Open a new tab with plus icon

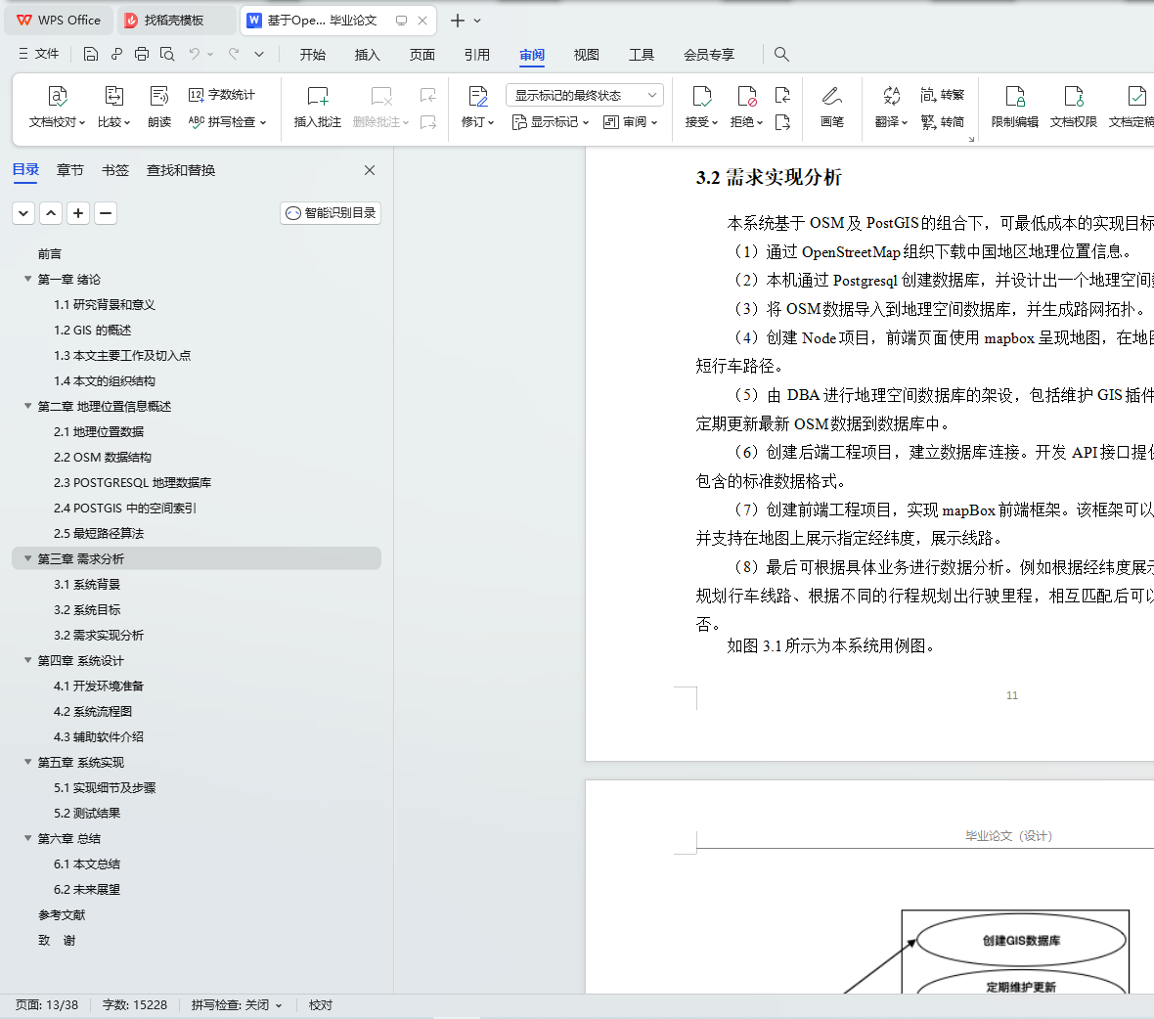pos(457,21)
